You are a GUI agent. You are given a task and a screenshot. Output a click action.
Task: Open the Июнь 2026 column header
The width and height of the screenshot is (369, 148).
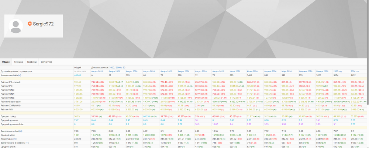tap(252, 71)
